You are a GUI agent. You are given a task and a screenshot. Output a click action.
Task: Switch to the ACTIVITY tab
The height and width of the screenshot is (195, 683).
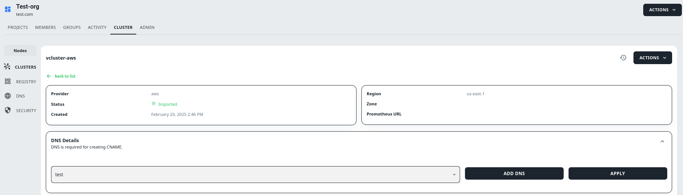tap(97, 27)
